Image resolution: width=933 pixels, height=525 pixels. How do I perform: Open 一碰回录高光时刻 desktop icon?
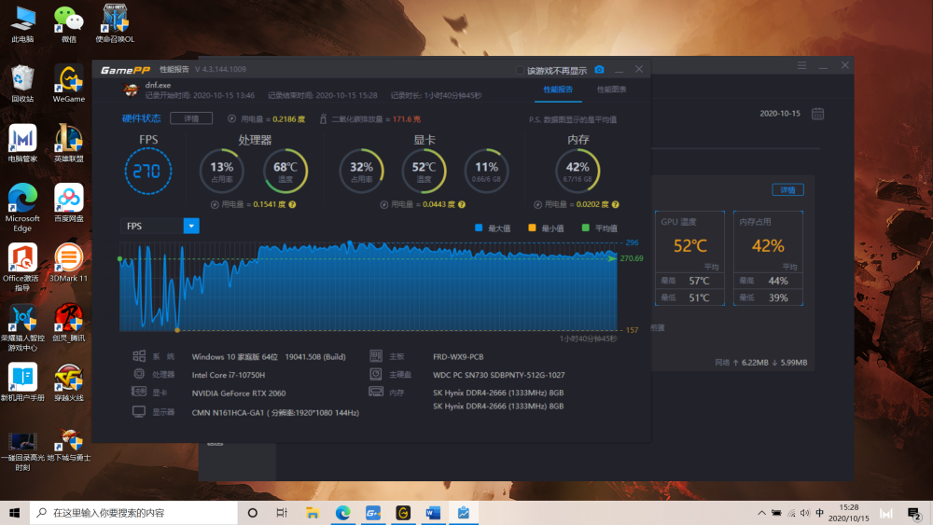(22, 452)
